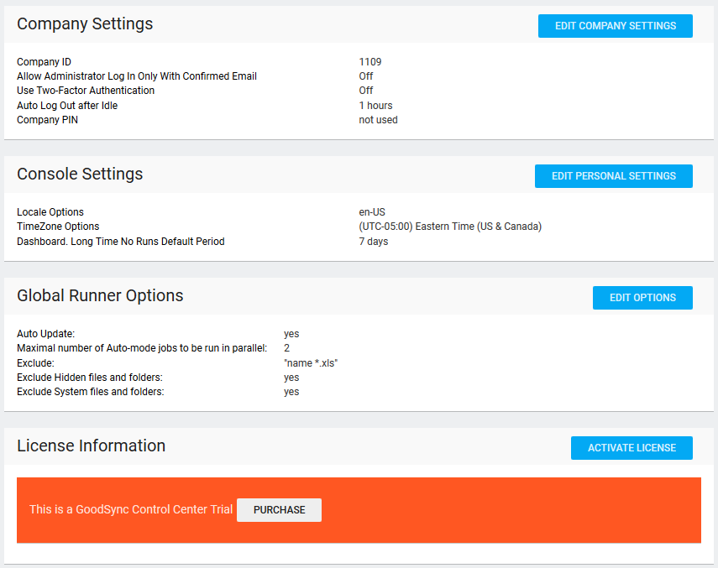Select the Company Settings heading
Viewport: 718px width, 568px height.
tap(85, 24)
